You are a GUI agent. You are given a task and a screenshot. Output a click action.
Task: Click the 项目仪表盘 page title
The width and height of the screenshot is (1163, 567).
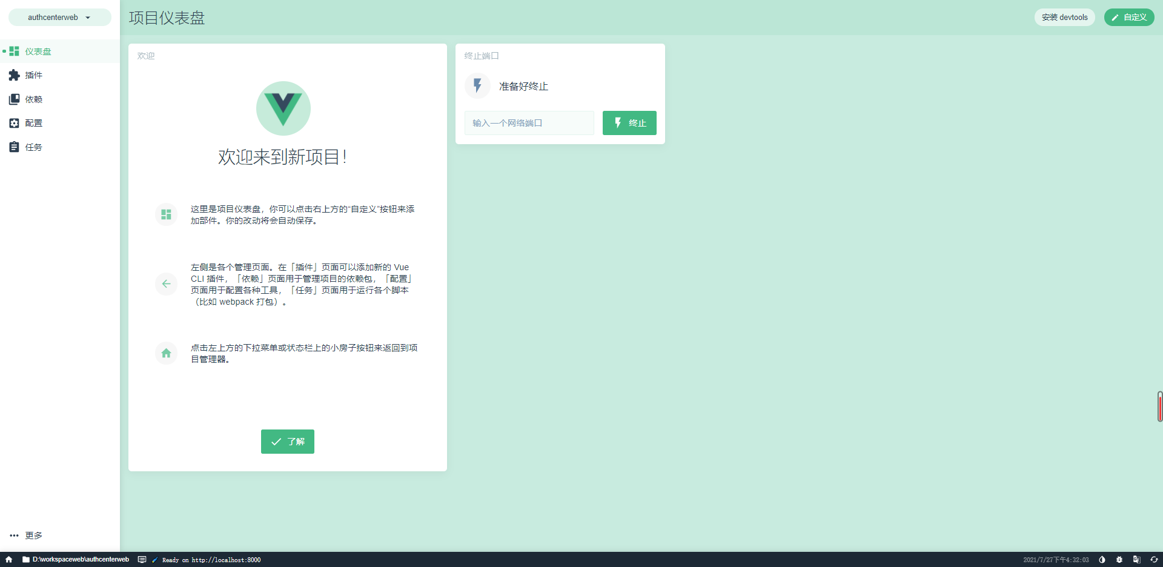pos(167,18)
